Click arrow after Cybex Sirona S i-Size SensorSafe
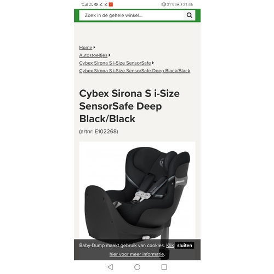The image size is (274, 274). pyautogui.click(x=153, y=62)
